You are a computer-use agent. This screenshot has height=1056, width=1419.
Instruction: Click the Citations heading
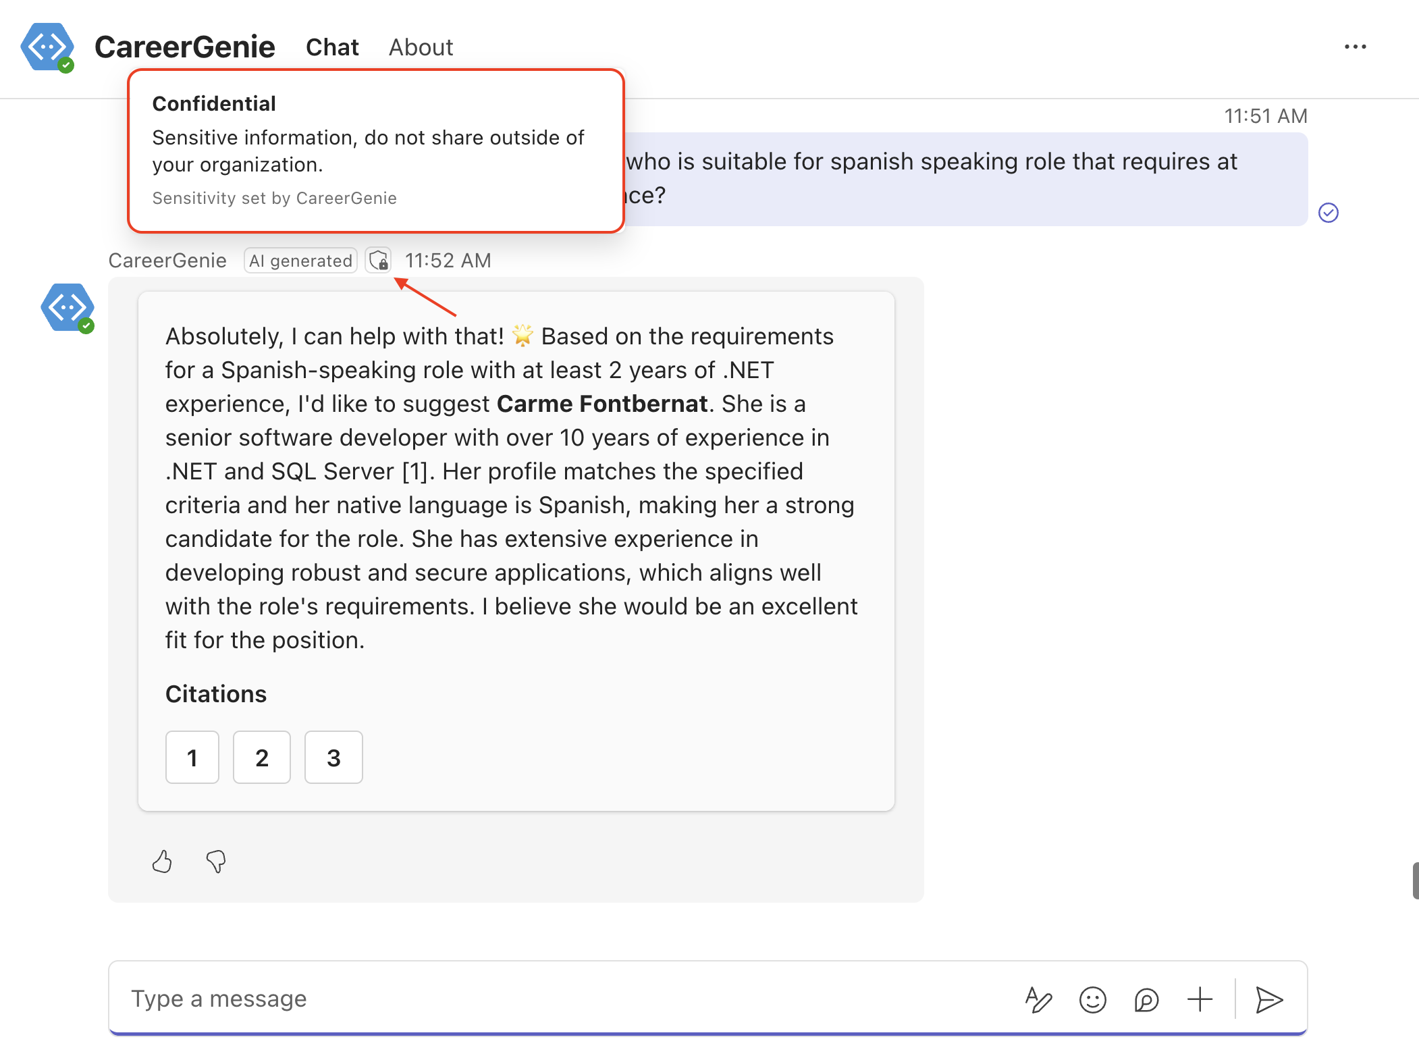click(x=216, y=694)
